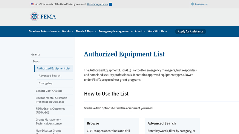This screenshot has height=134, width=239.
Task: Select Authorized Equipment List sidebar item
Action: (x=53, y=68)
